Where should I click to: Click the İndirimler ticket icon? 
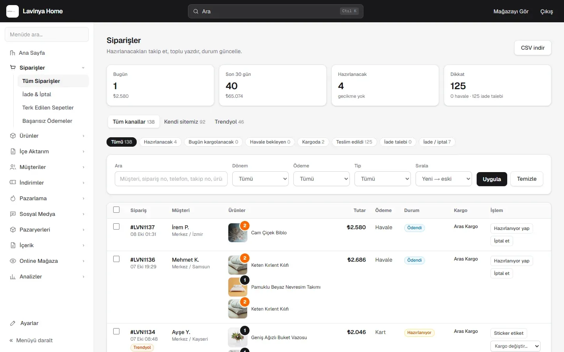click(x=13, y=183)
